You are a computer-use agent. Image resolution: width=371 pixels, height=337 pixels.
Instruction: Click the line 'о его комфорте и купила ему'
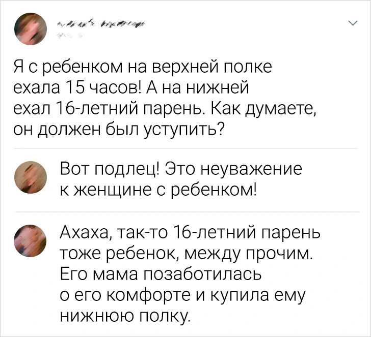tap(183, 295)
